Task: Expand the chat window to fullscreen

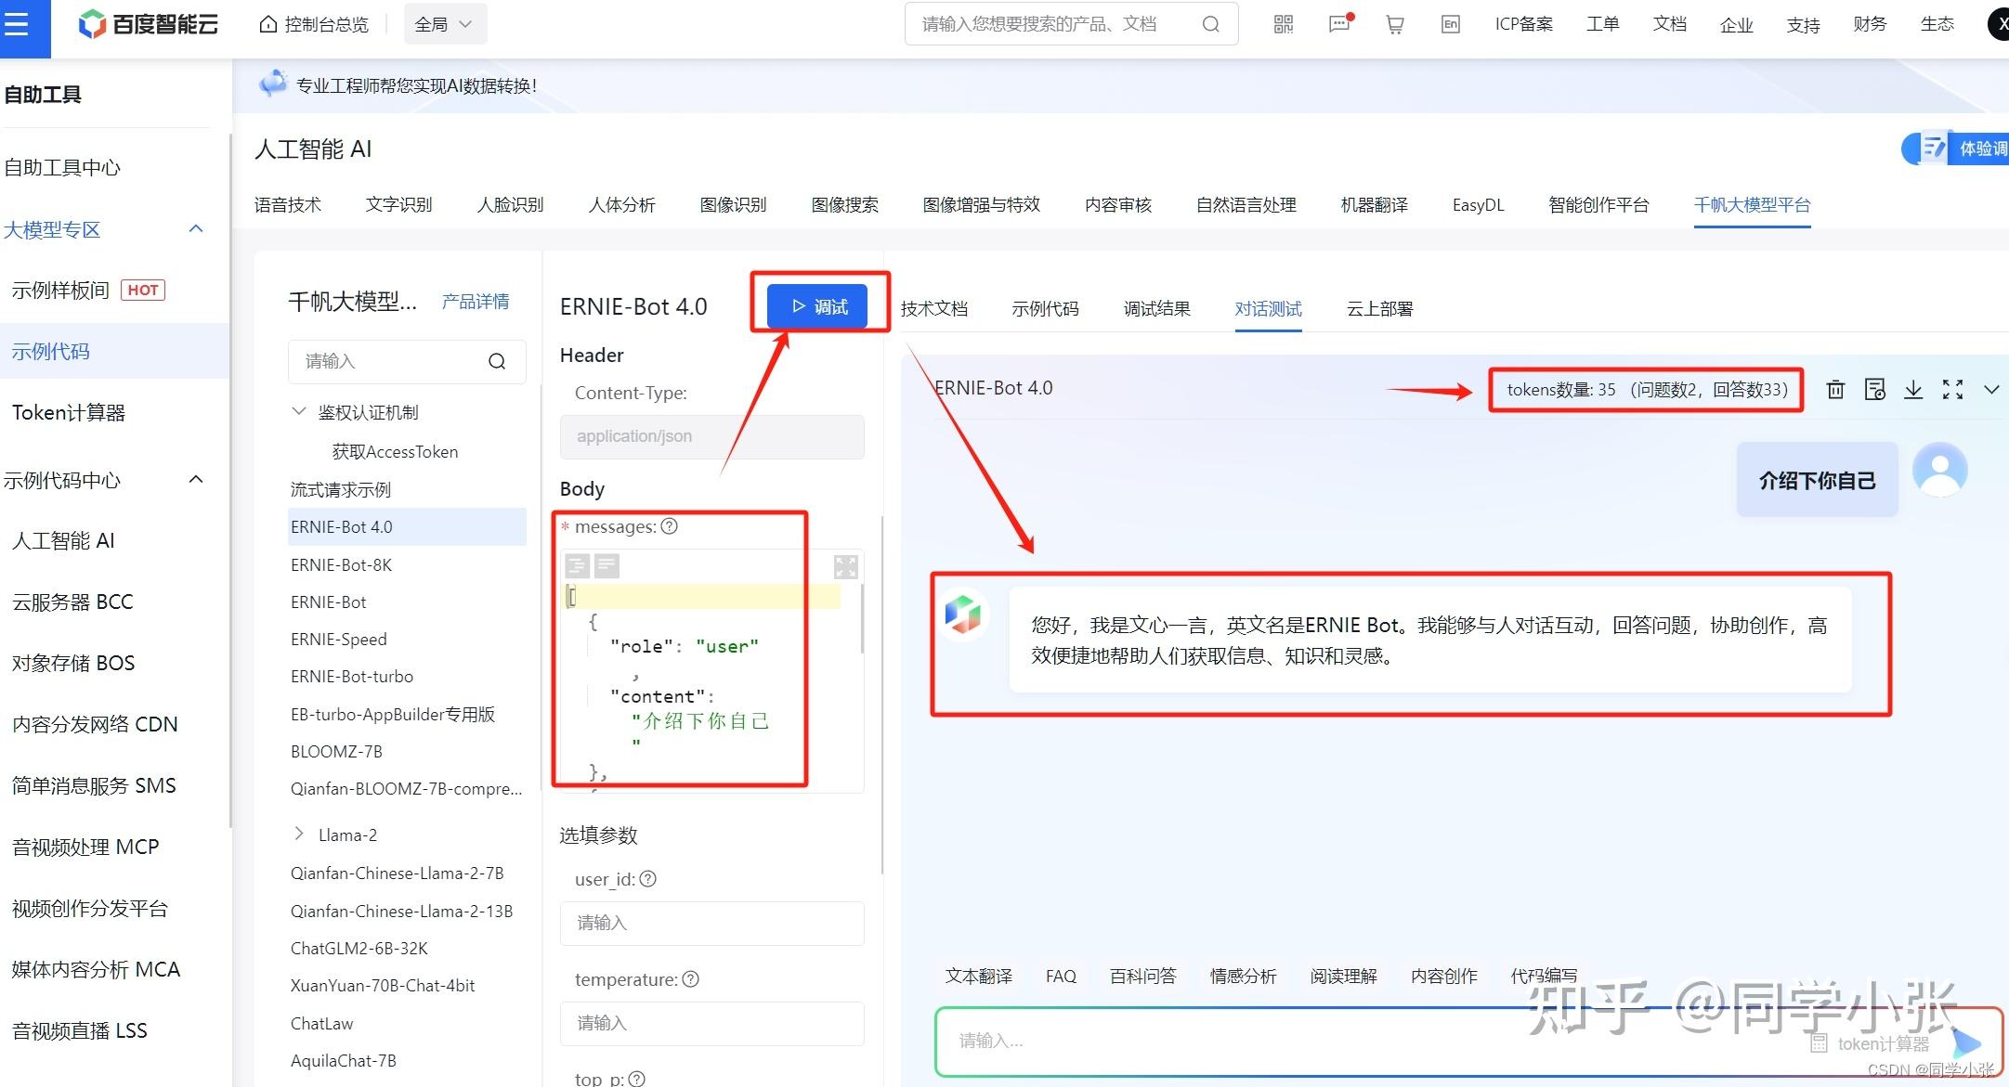Action: (1951, 390)
